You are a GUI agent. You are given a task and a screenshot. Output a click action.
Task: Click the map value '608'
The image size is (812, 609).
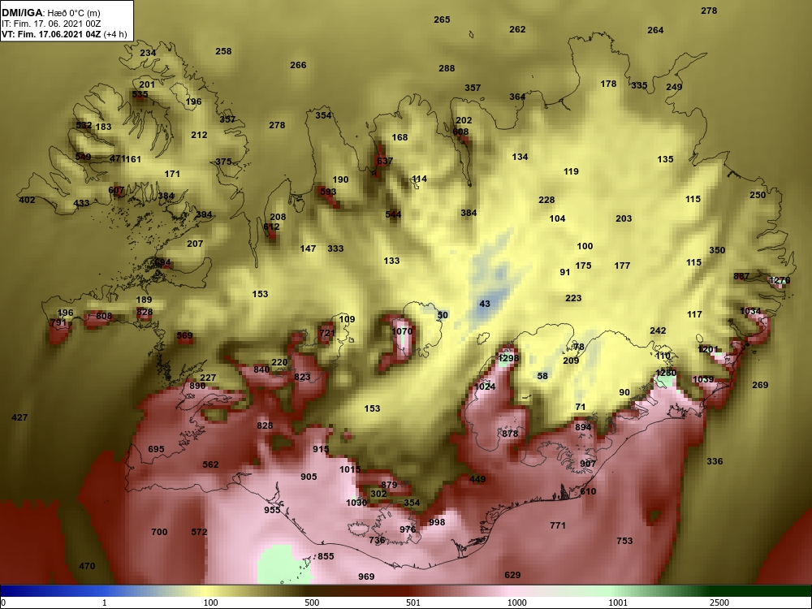pos(460,132)
